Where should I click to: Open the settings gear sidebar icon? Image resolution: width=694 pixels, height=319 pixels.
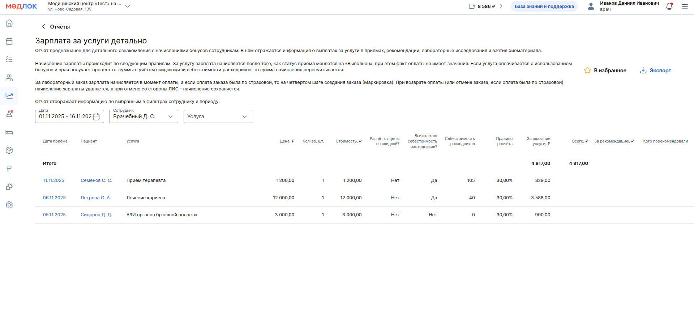pyautogui.click(x=9, y=205)
